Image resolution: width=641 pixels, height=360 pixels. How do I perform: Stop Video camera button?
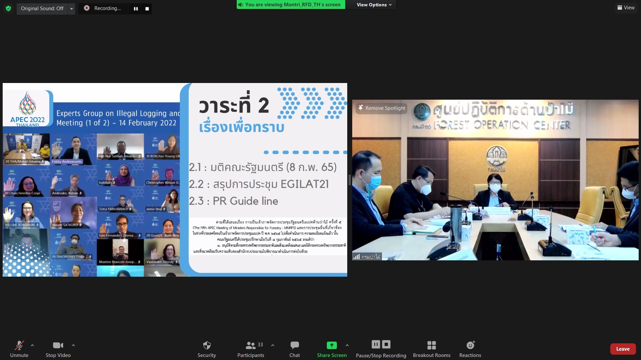coord(58,349)
